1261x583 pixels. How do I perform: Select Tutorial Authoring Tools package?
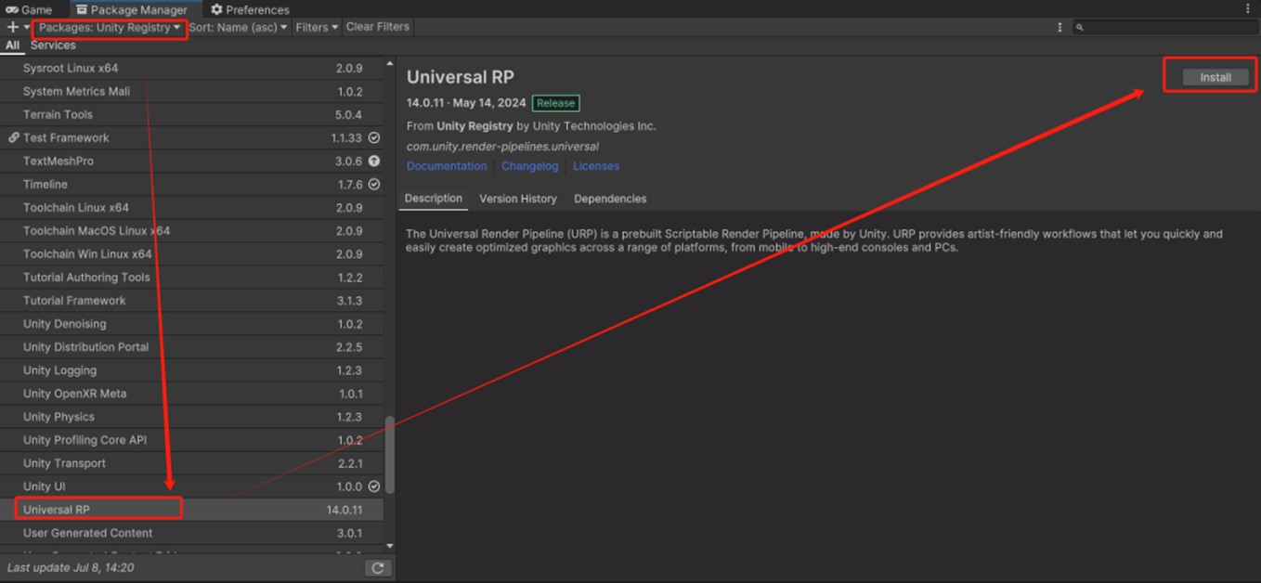[x=192, y=277]
